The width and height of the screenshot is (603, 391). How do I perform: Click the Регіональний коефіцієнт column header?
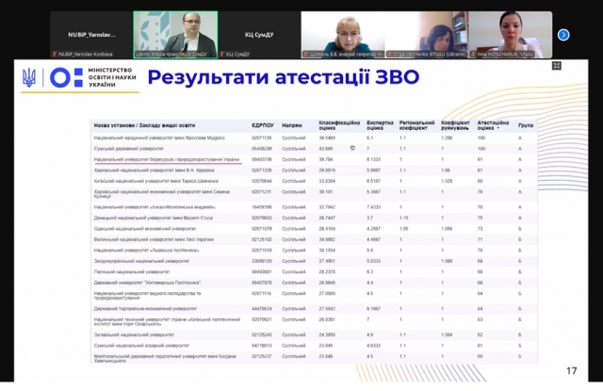pos(416,125)
